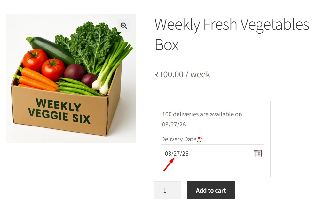
Task: Click the spring onions in the product photo
Action: click(112, 67)
